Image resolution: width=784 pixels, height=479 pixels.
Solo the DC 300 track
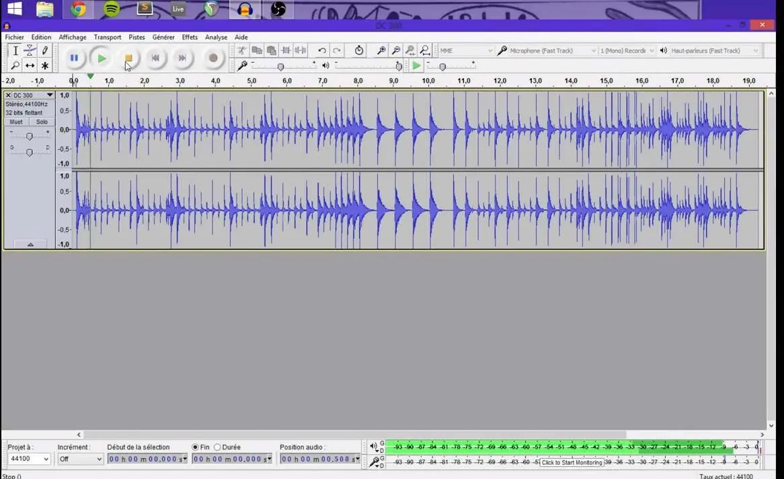pos(42,122)
